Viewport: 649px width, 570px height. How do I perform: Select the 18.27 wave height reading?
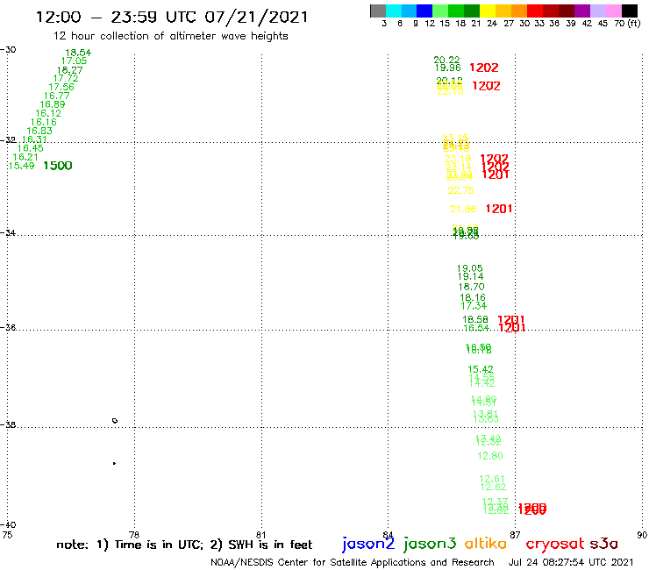[69, 70]
